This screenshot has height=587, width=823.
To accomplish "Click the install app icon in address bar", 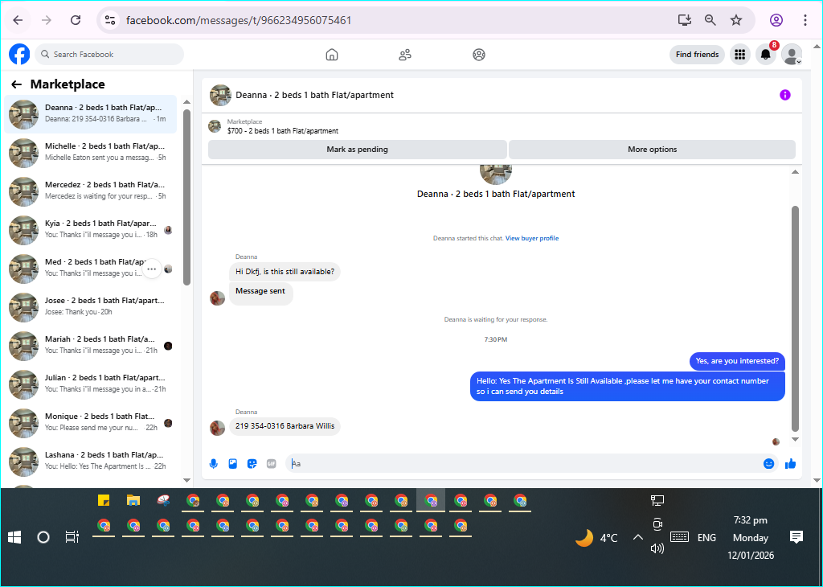I will pyautogui.click(x=685, y=20).
